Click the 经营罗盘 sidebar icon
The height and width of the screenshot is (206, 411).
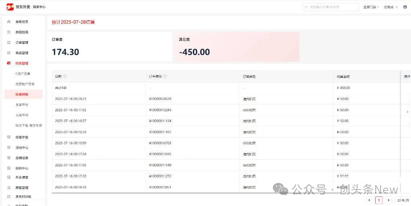coord(9,137)
